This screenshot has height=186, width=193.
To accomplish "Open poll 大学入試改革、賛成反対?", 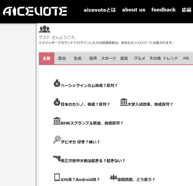I will pyautogui.click(x=150, y=104).
